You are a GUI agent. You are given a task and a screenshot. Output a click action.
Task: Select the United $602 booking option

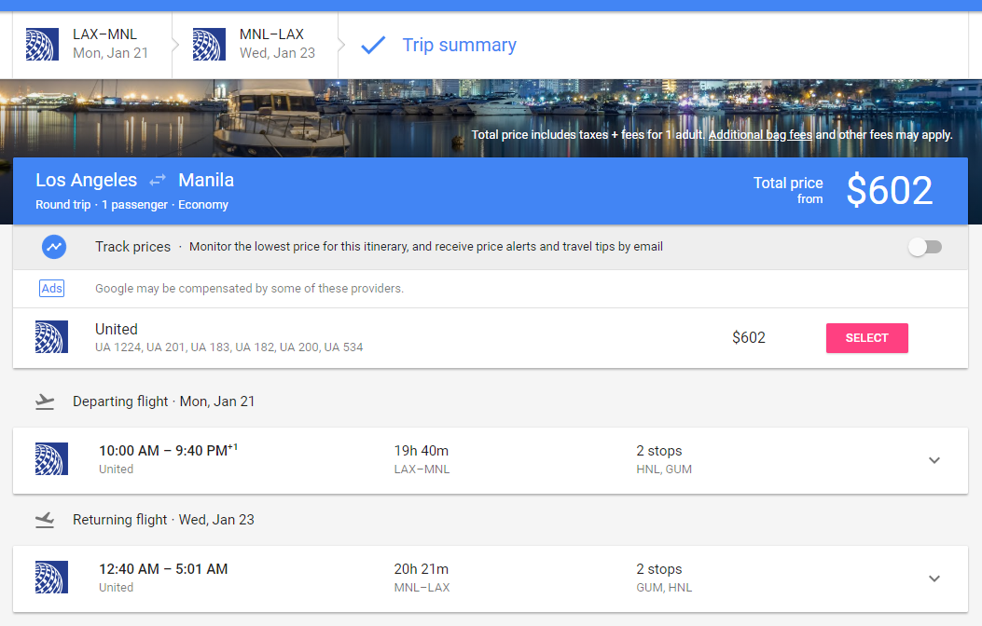[866, 338]
